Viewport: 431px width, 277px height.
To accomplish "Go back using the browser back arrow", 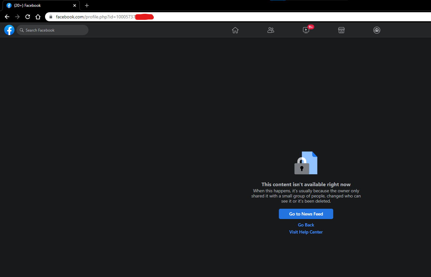I will coord(7,17).
